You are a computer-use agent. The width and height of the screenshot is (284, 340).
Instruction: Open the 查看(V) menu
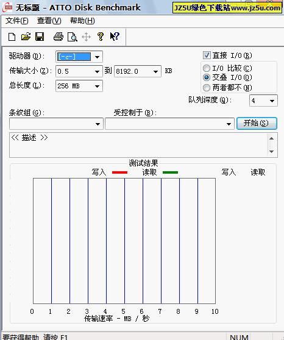coord(49,21)
